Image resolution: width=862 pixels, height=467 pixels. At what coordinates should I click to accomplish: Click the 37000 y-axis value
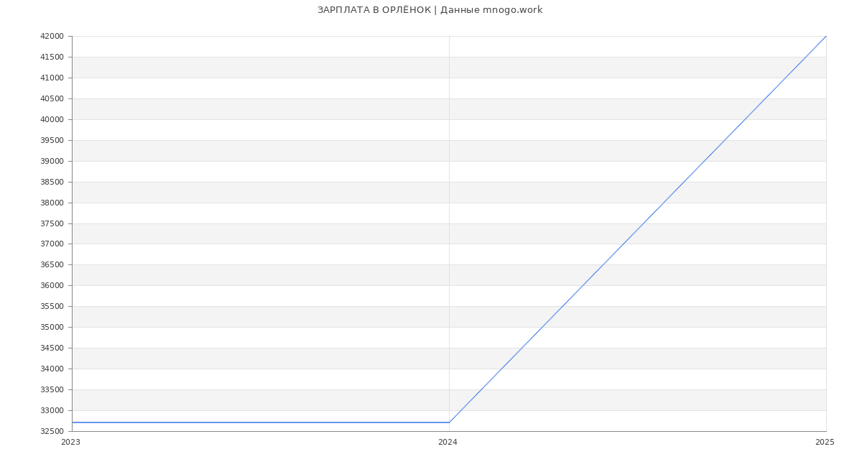pos(52,244)
